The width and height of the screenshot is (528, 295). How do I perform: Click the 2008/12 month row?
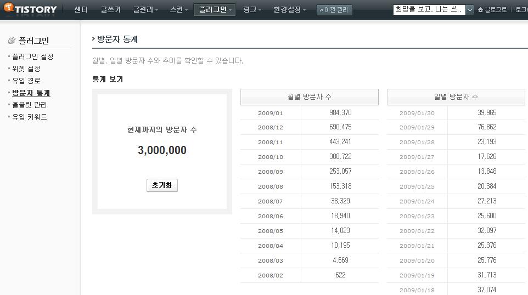[310, 127]
